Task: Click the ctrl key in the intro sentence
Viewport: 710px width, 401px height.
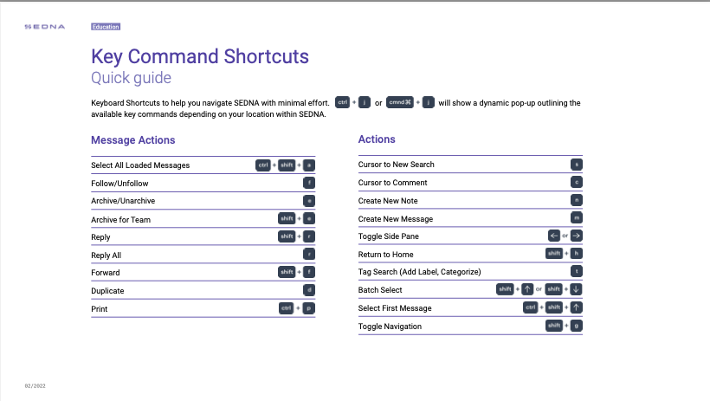Action: (x=342, y=102)
